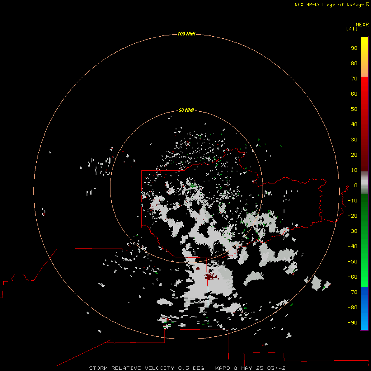
Task: Click the -80 knot scale value
Action: pos(352,308)
